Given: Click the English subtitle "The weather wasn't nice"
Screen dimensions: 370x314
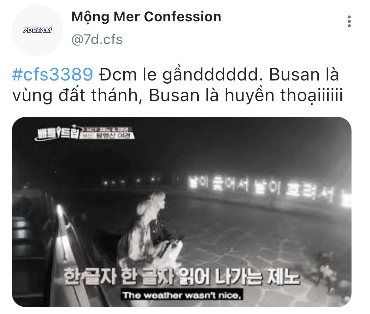Looking at the screenshot, I should coord(182,295).
